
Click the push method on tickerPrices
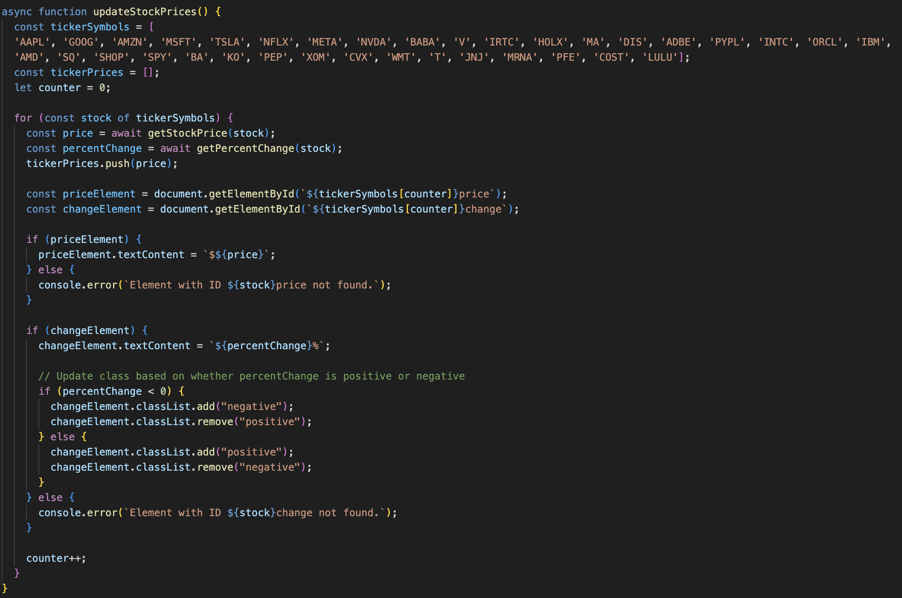117,164
